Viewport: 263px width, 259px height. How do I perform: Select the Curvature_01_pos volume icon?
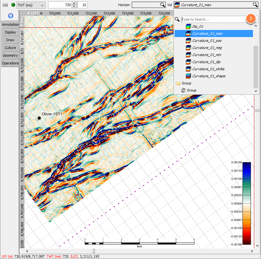[x=188, y=41]
